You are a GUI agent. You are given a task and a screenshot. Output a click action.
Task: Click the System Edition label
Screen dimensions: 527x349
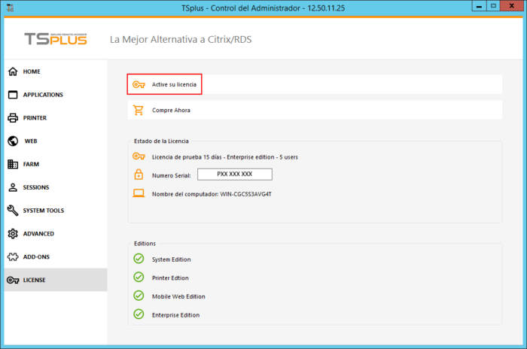(x=171, y=259)
